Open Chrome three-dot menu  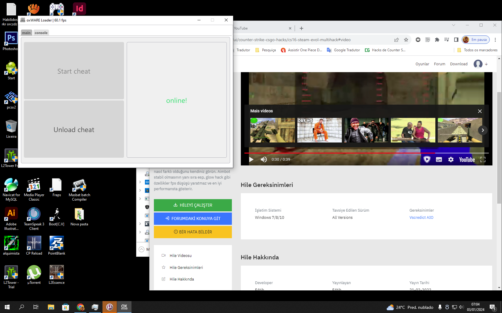pos(495,40)
